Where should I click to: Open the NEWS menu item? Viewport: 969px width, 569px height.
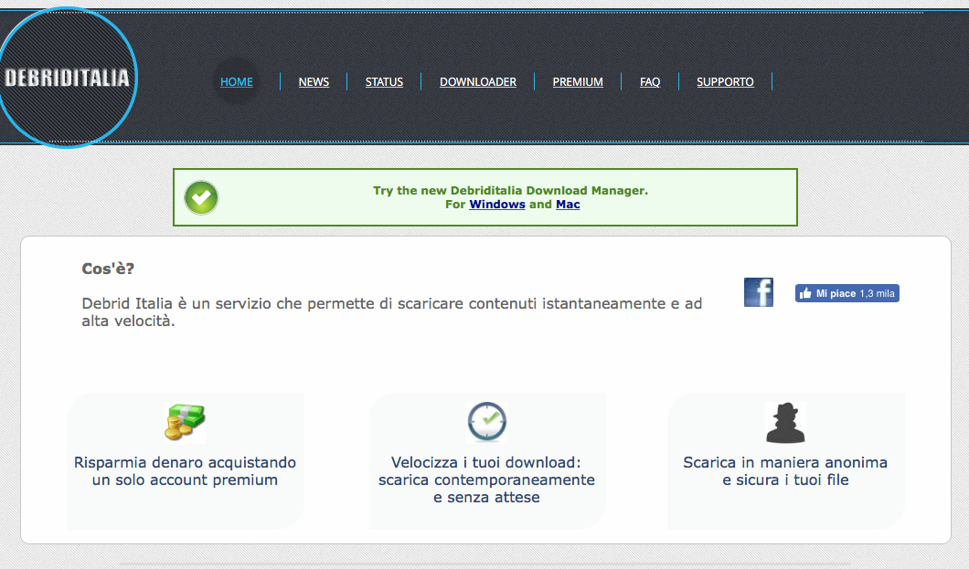314,81
